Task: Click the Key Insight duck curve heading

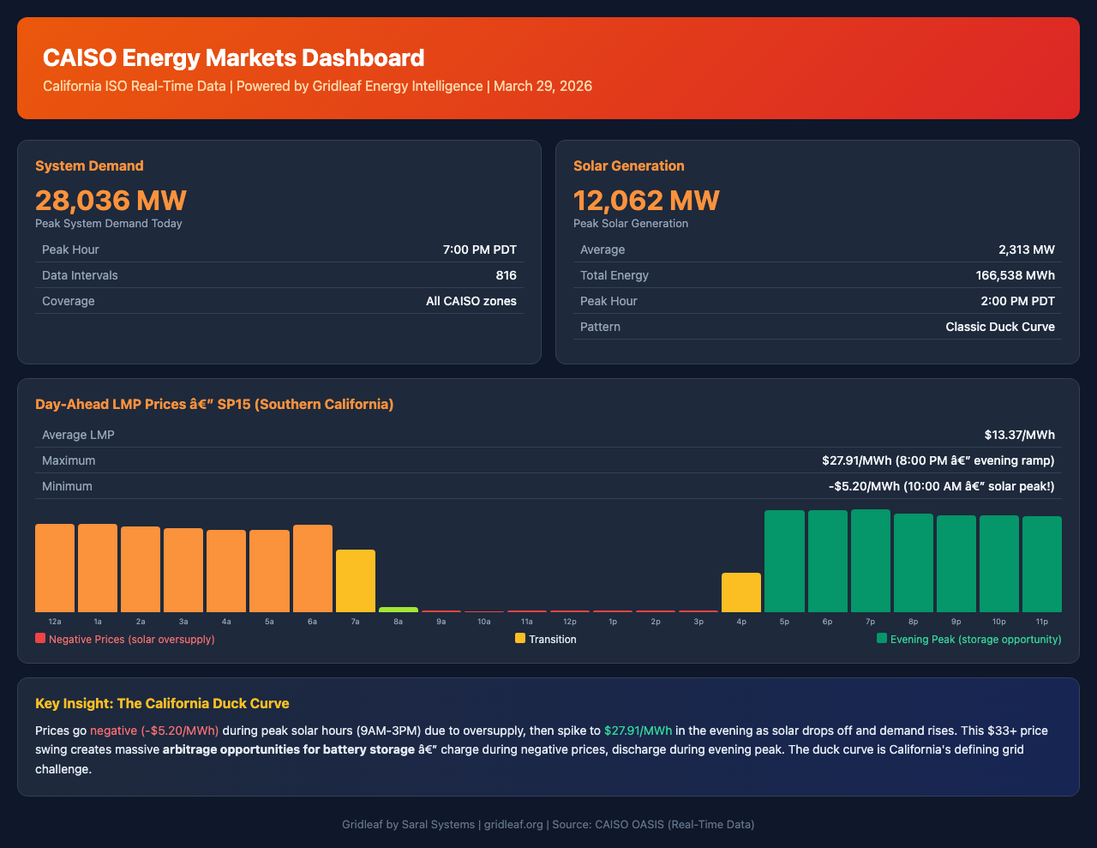Action: [162, 703]
